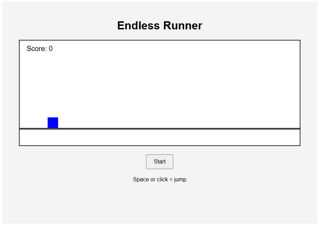
Task: Click the word "or" in the hint
Action: 153,180
